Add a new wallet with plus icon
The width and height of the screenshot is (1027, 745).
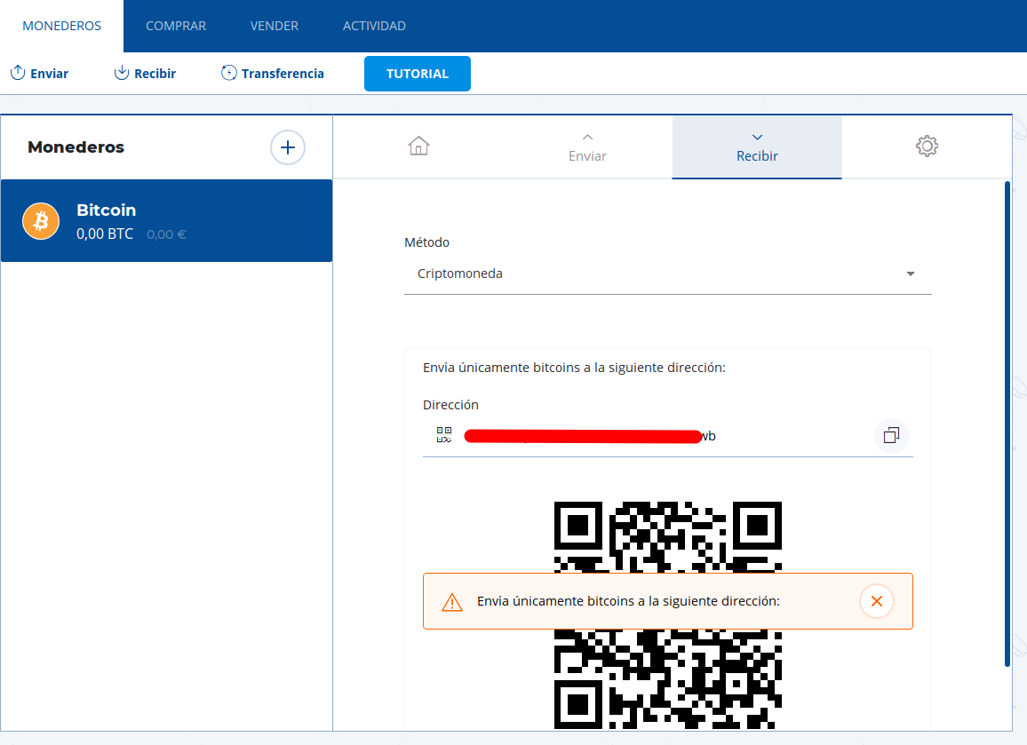tap(288, 147)
